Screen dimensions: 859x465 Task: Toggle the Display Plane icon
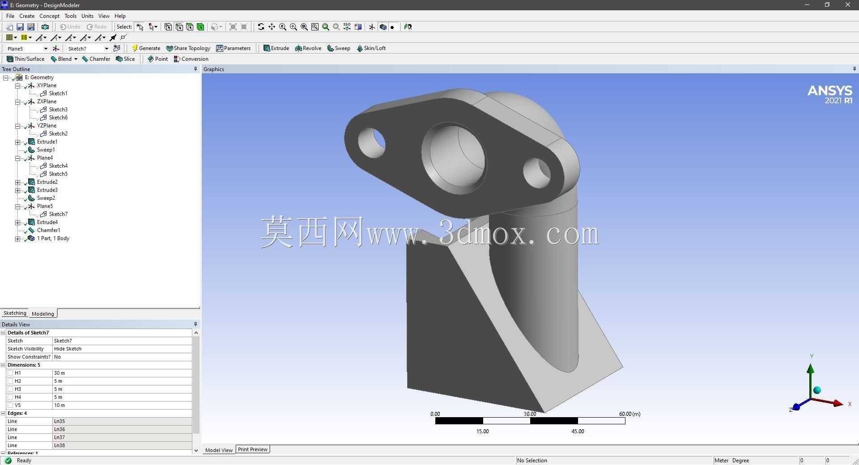pyautogui.click(x=372, y=27)
